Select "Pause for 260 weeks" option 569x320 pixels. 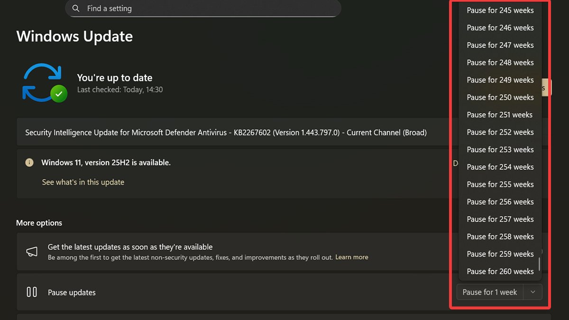click(x=500, y=271)
